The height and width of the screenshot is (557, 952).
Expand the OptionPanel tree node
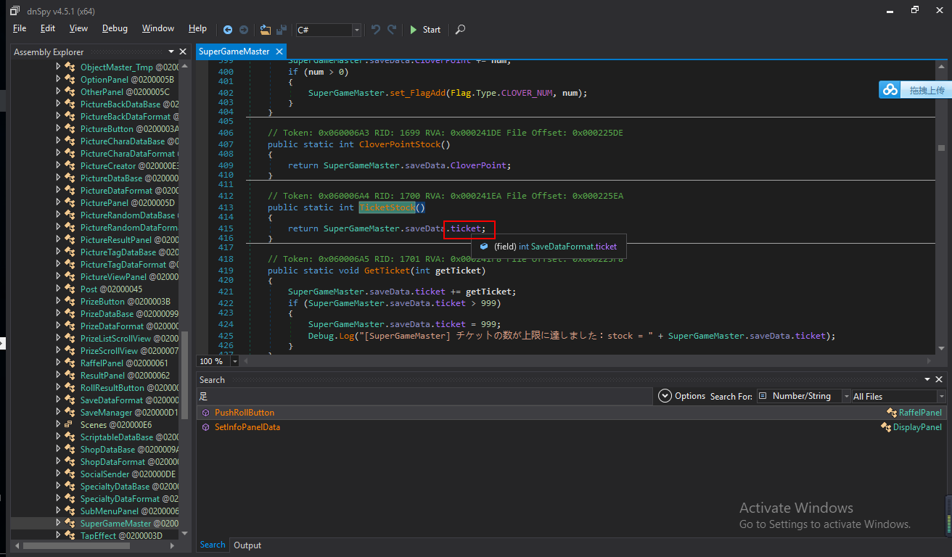59,79
